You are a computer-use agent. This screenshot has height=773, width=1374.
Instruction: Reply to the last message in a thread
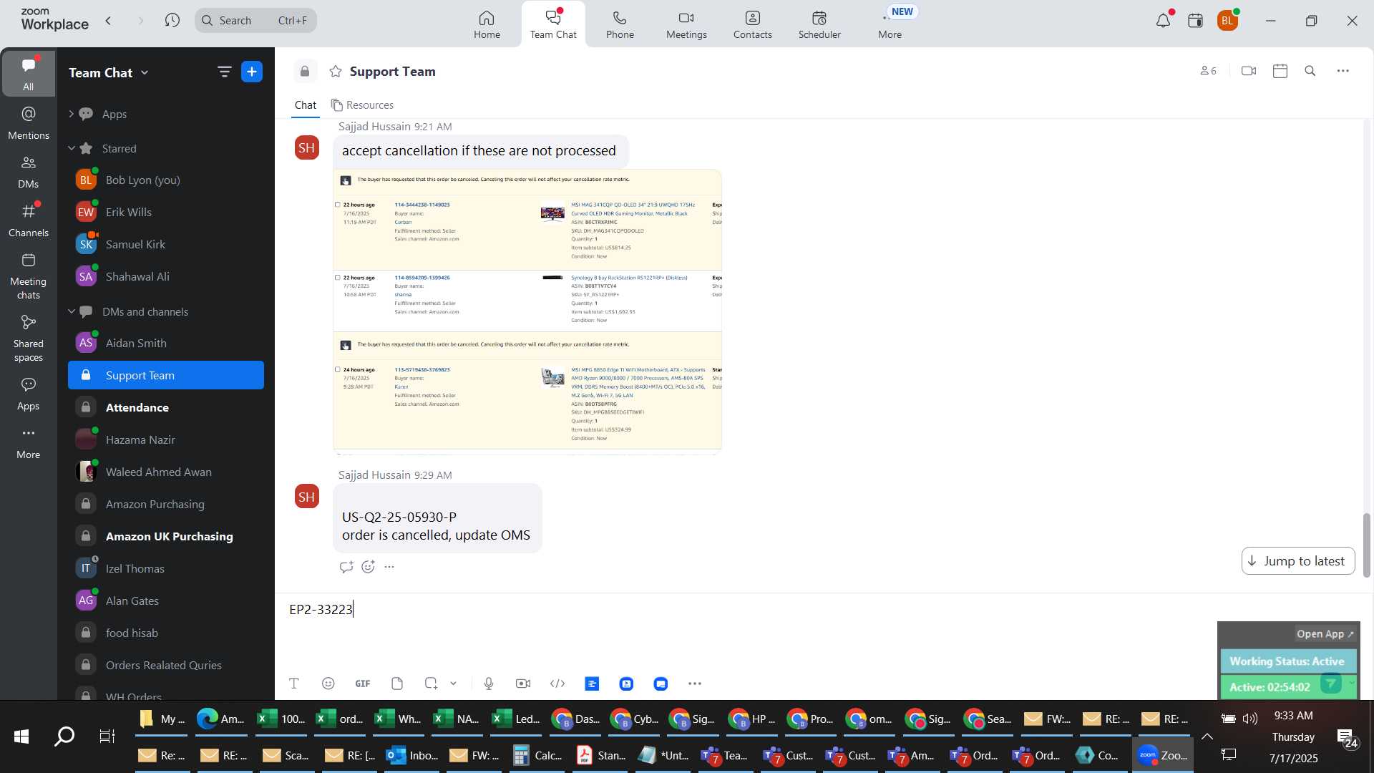[347, 567]
